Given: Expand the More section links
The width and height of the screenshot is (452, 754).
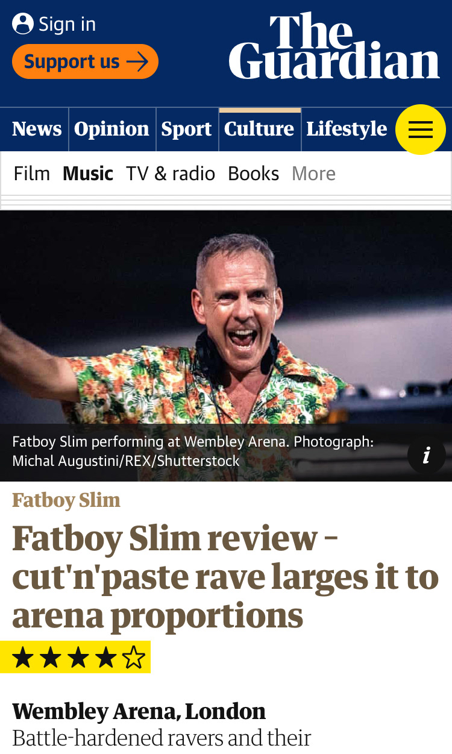Looking at the screenshot, I should [x=313, y=174].
